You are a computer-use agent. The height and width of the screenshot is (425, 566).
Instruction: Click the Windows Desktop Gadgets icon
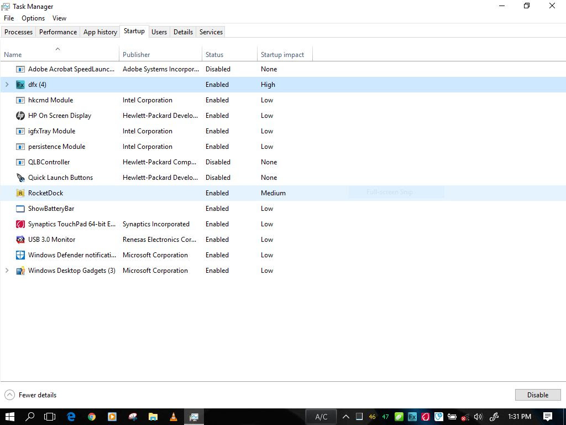pos(20,271)
